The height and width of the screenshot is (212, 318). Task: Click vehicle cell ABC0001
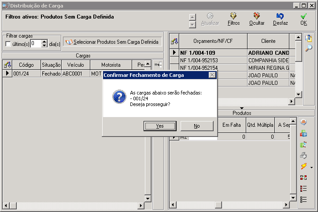(x=76, y=73)
